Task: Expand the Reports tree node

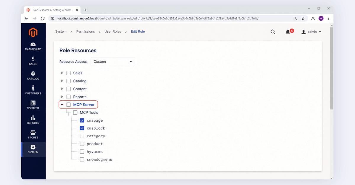Action: coord(62,97)
